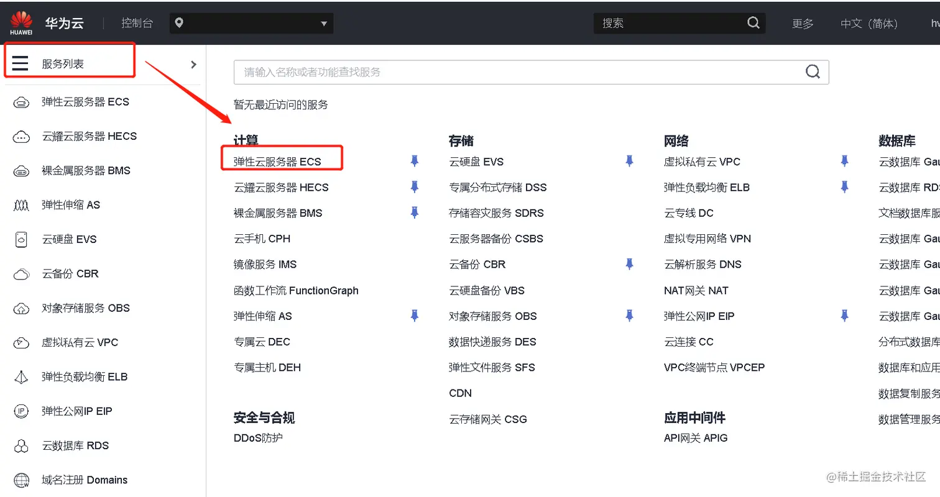This screenshot has height=497, width=940.
Task: Open CDN service link
Action: [460, 393]
